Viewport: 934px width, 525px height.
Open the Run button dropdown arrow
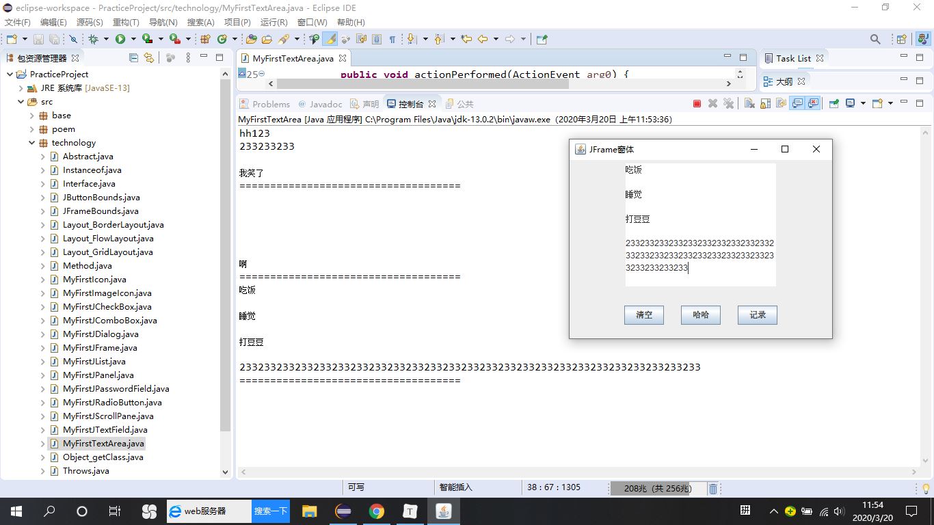133,39
